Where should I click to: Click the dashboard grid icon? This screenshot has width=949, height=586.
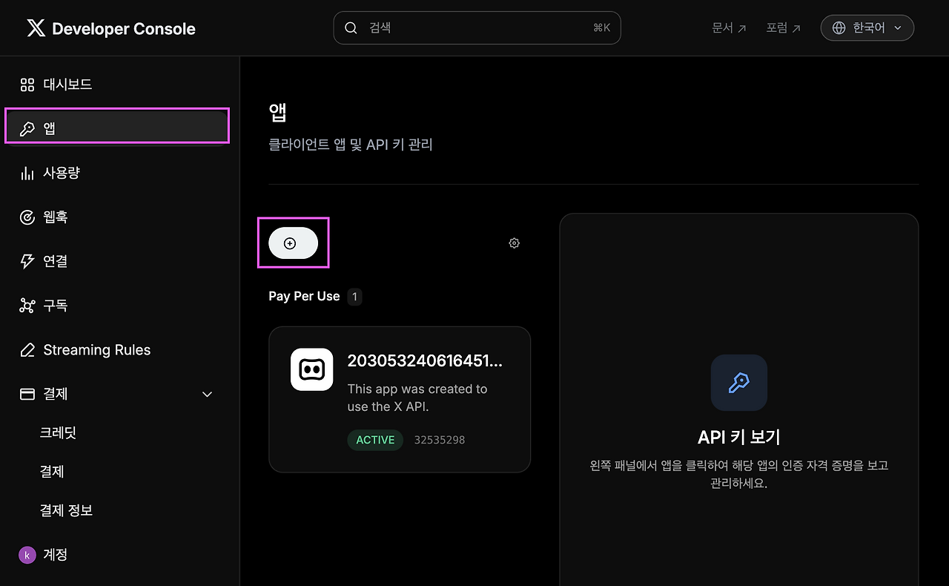[27, 85]
